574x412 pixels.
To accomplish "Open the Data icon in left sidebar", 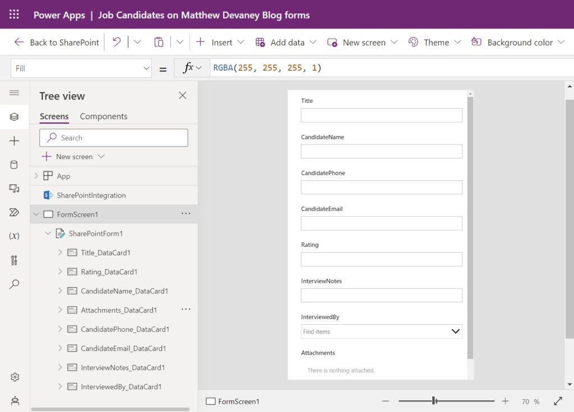I will click(14, 165).
